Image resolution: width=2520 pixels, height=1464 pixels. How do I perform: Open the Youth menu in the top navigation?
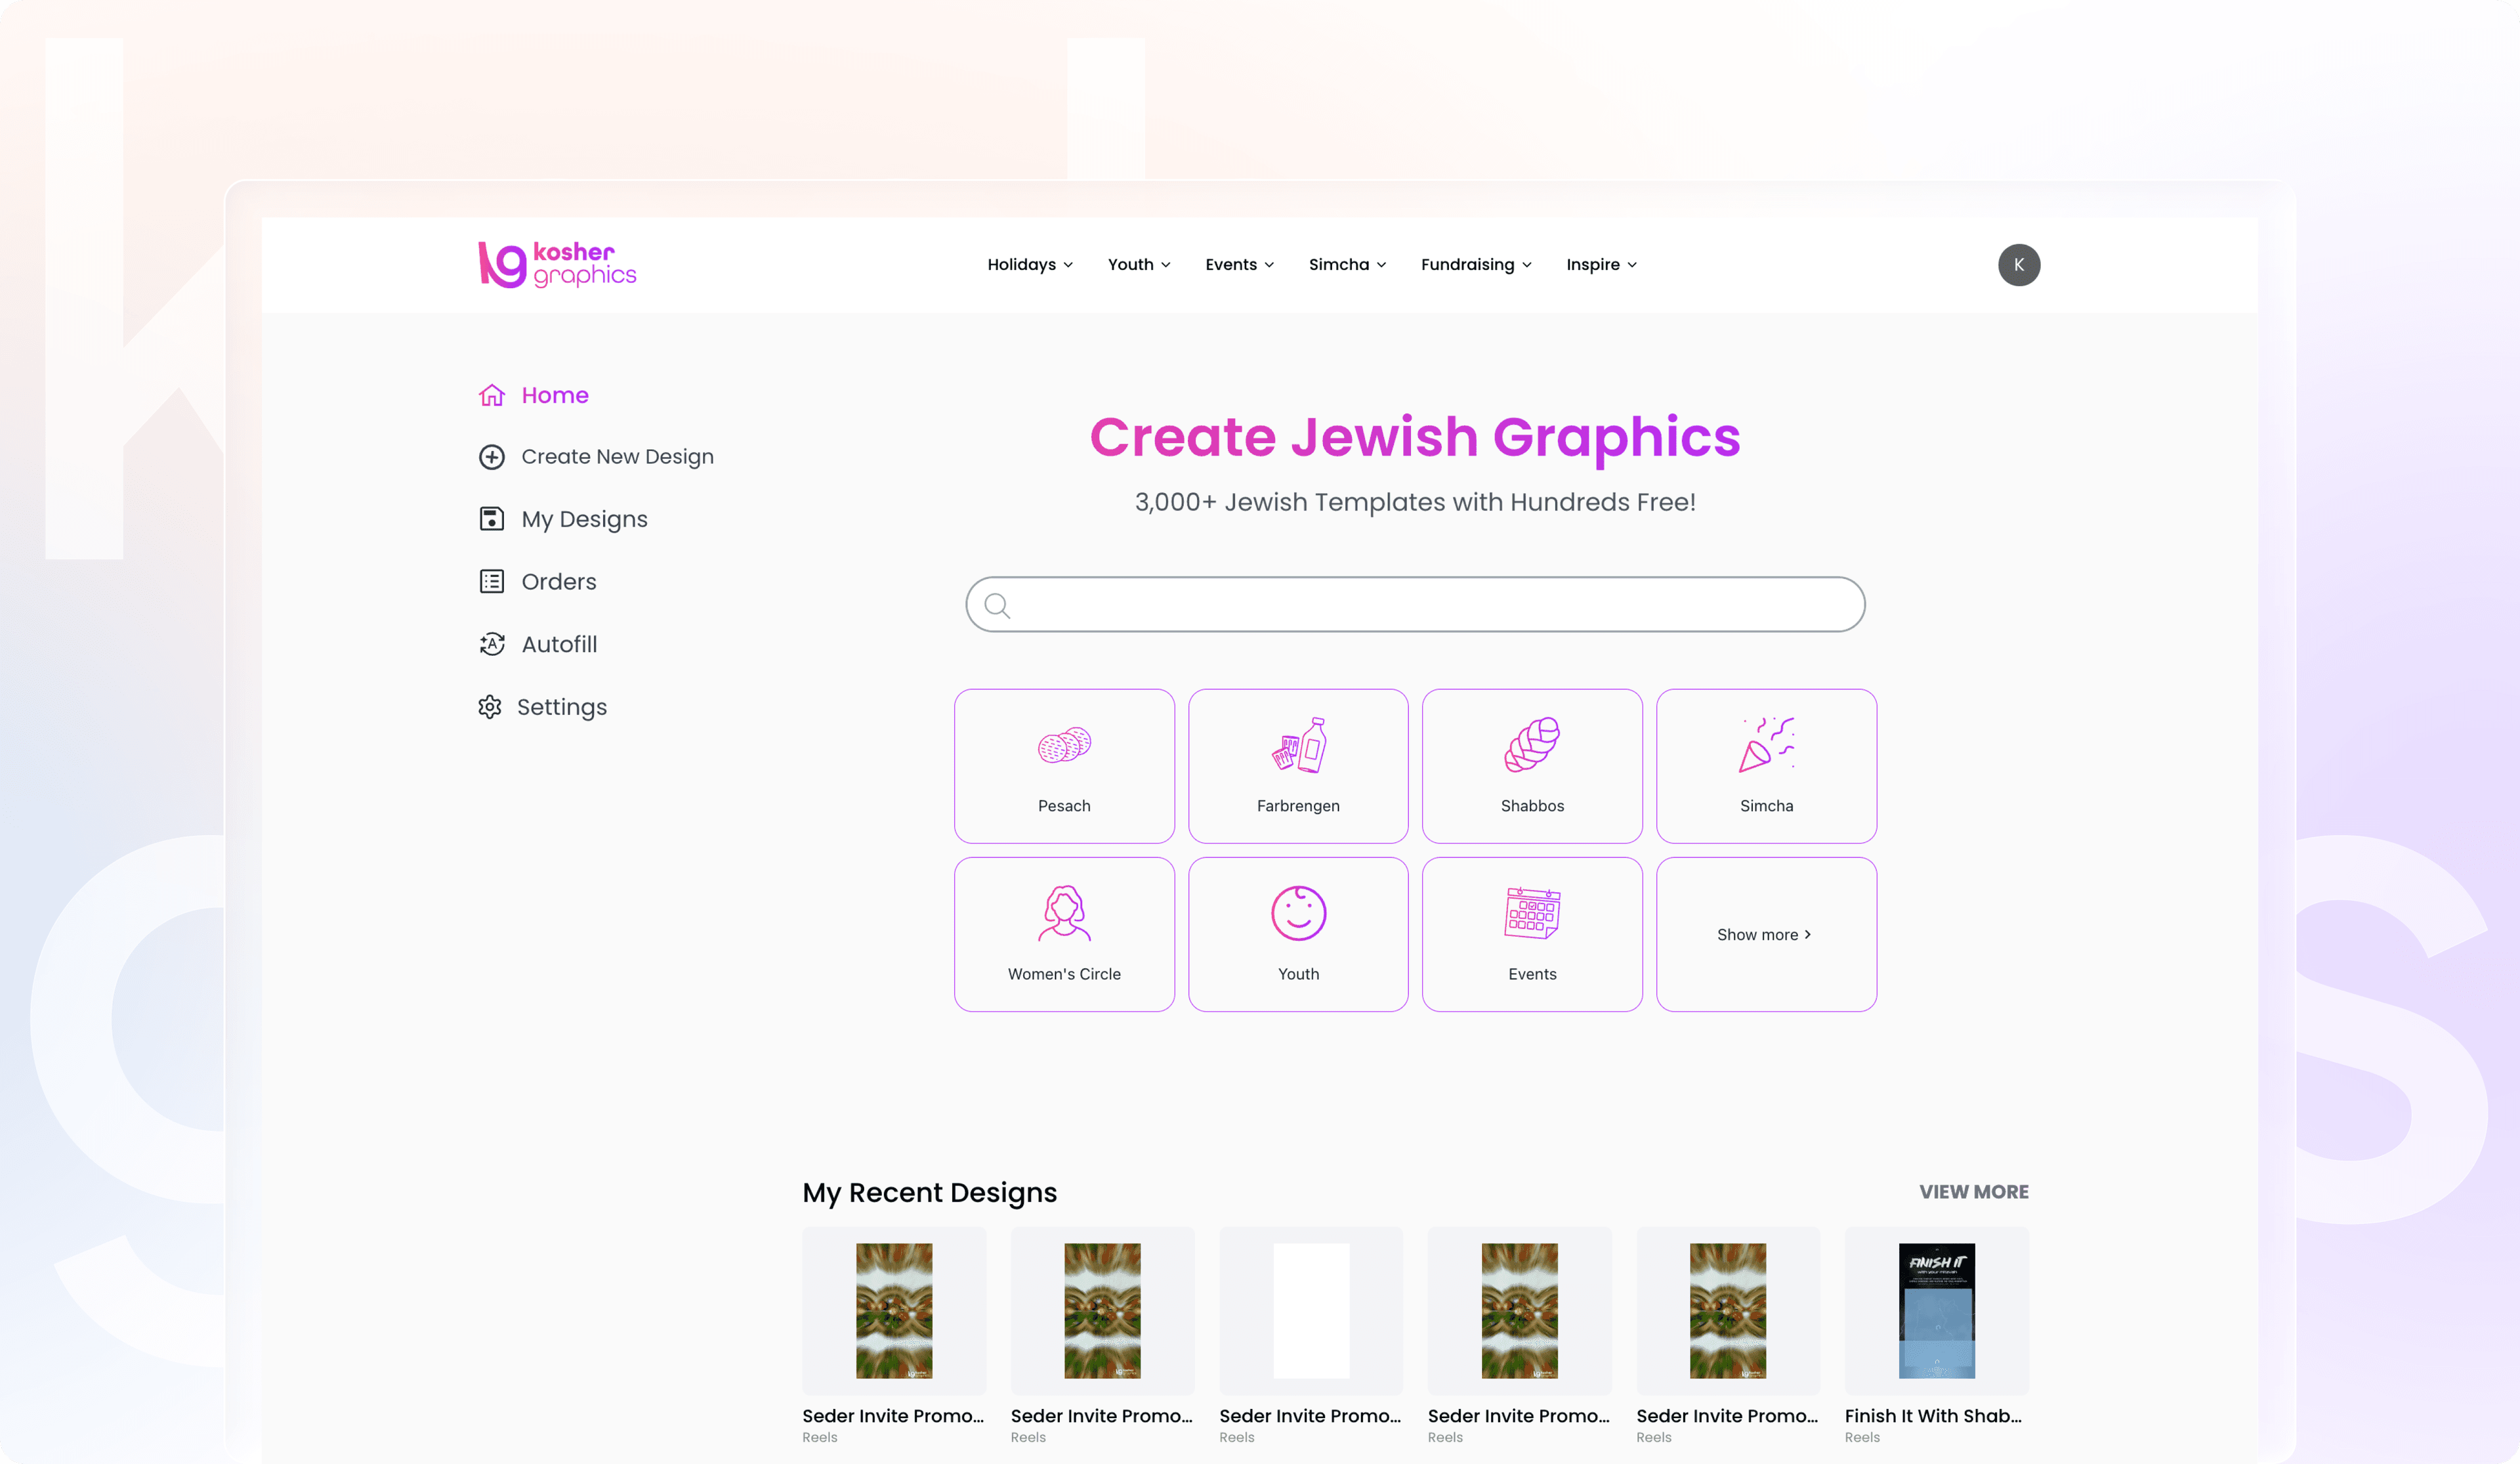1138,264
